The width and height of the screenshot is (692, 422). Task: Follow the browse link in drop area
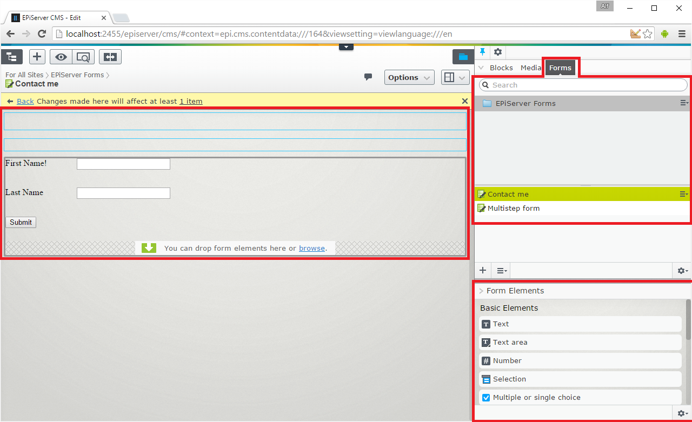point(312,248)
